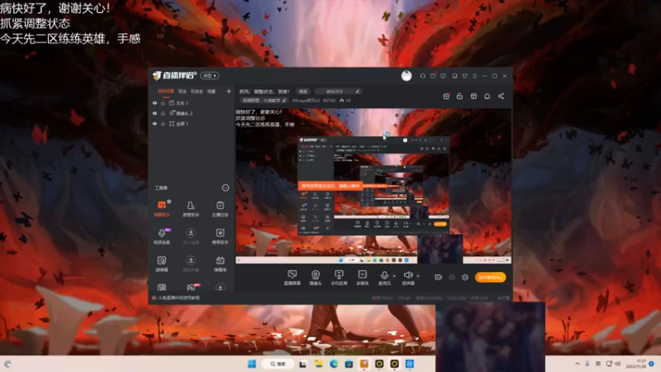Select the 全屏 1 source row
661x372 pixels.
(x=192, y=123)
